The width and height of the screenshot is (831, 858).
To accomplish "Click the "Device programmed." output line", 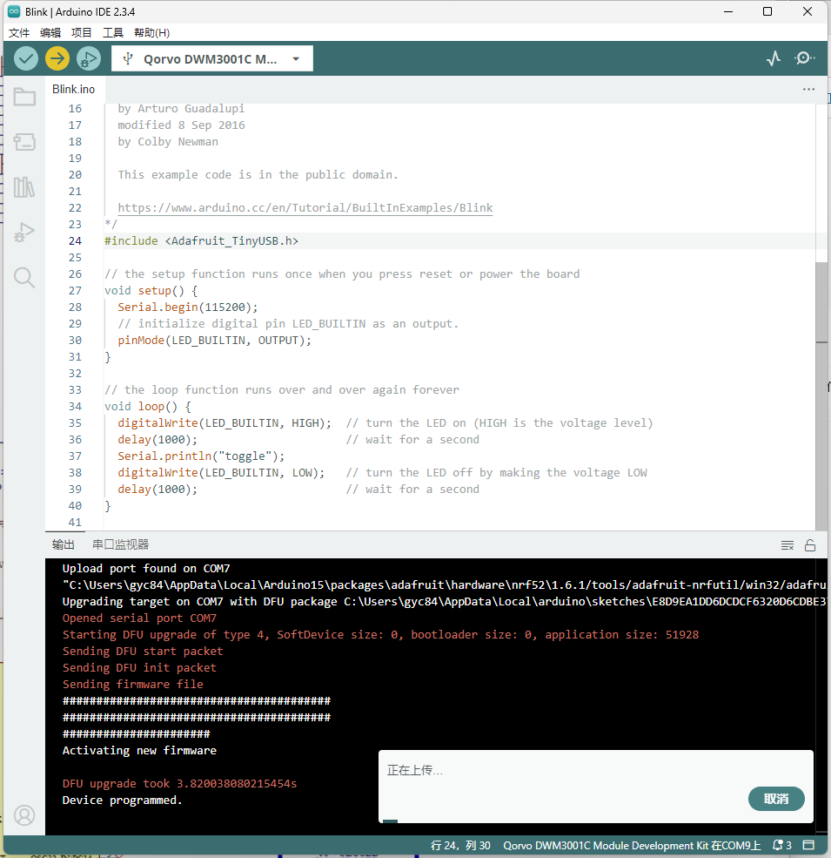I will click(122, 800).
